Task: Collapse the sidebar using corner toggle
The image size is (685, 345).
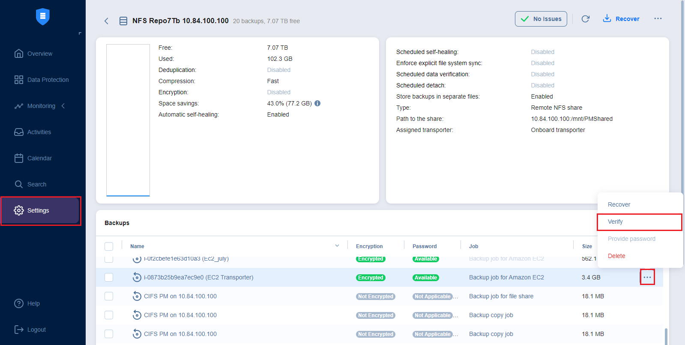Action: point(80,33)
